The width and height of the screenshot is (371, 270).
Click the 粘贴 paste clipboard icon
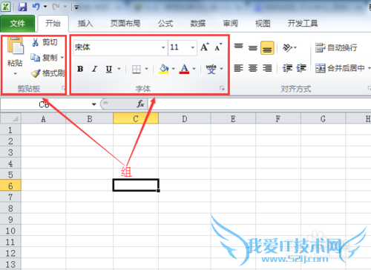click(x=16, y=45)
